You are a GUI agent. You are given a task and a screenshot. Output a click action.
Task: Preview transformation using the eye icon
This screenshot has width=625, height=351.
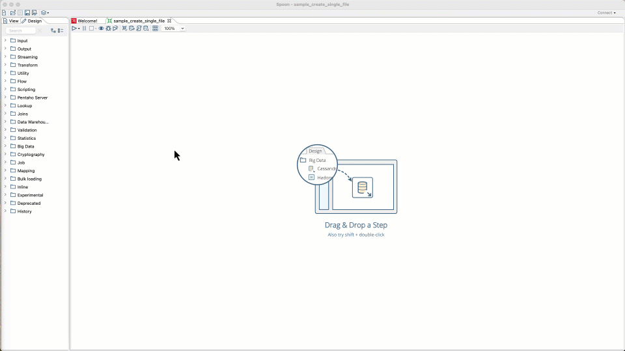tap(101, 29)
